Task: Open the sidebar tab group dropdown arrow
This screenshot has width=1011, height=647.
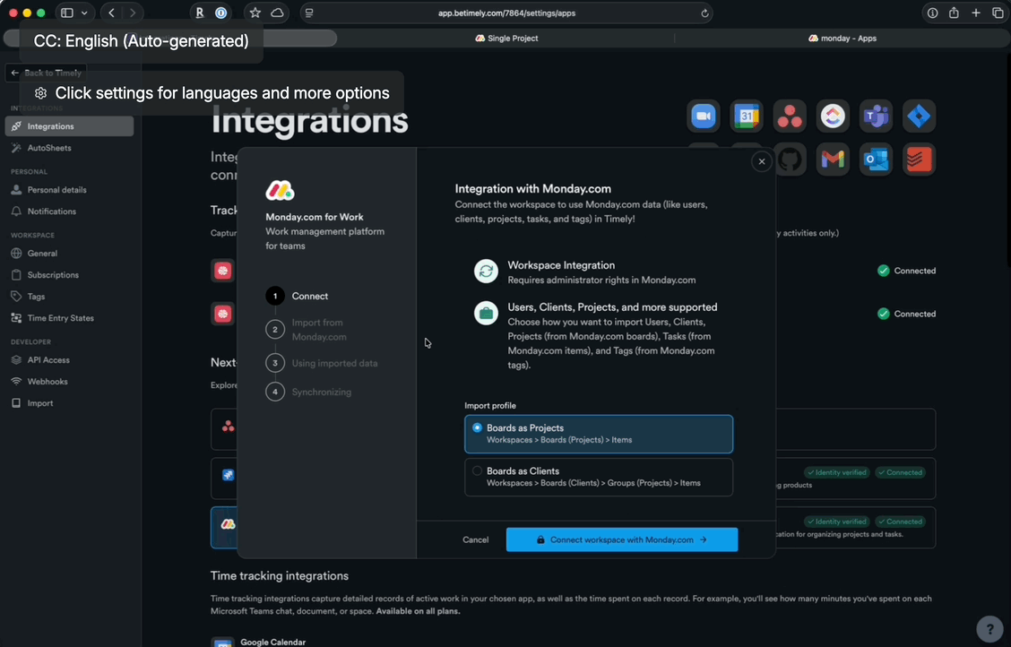Action: tap(84, 13)
